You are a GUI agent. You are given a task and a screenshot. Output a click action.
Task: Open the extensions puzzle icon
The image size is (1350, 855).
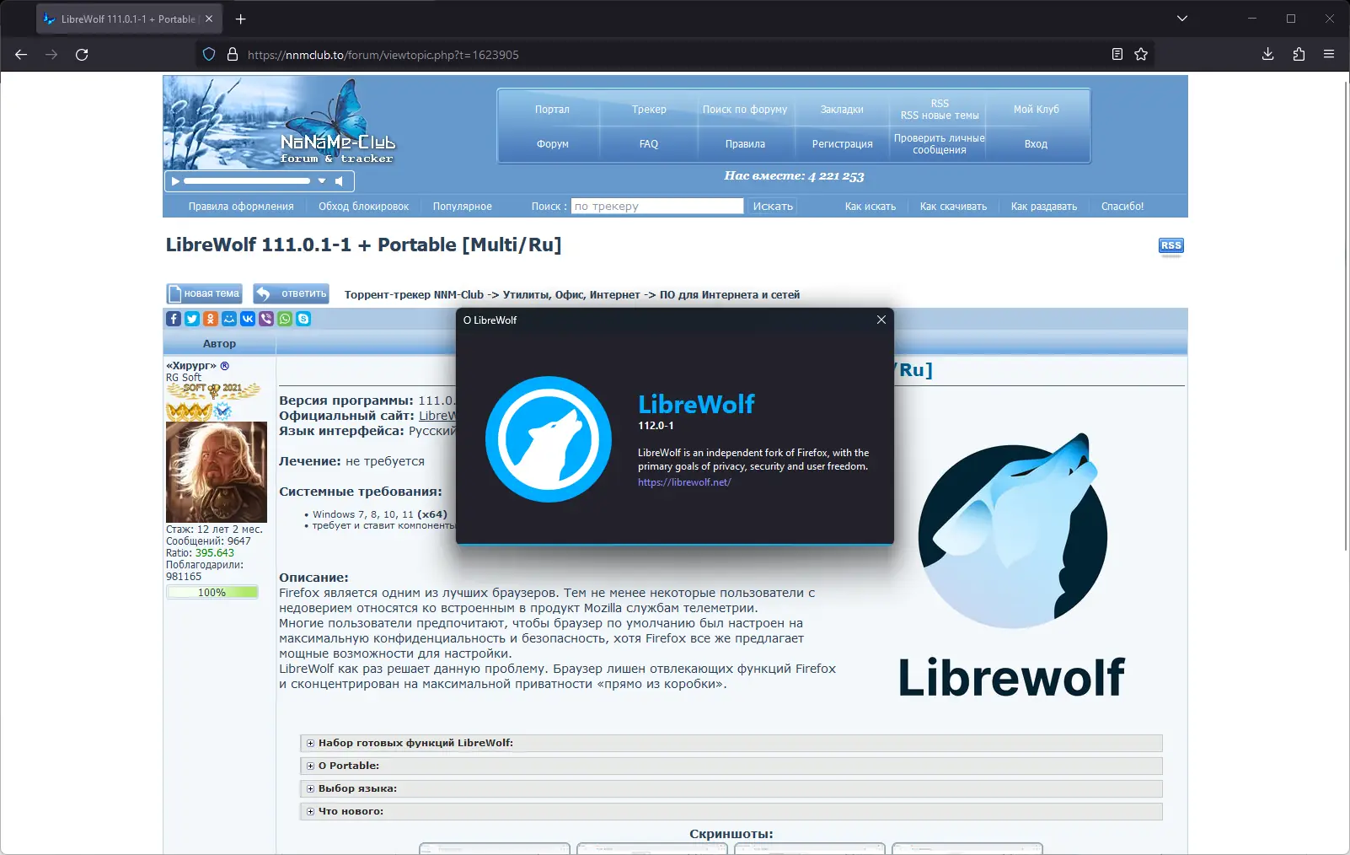(1299, 55)
